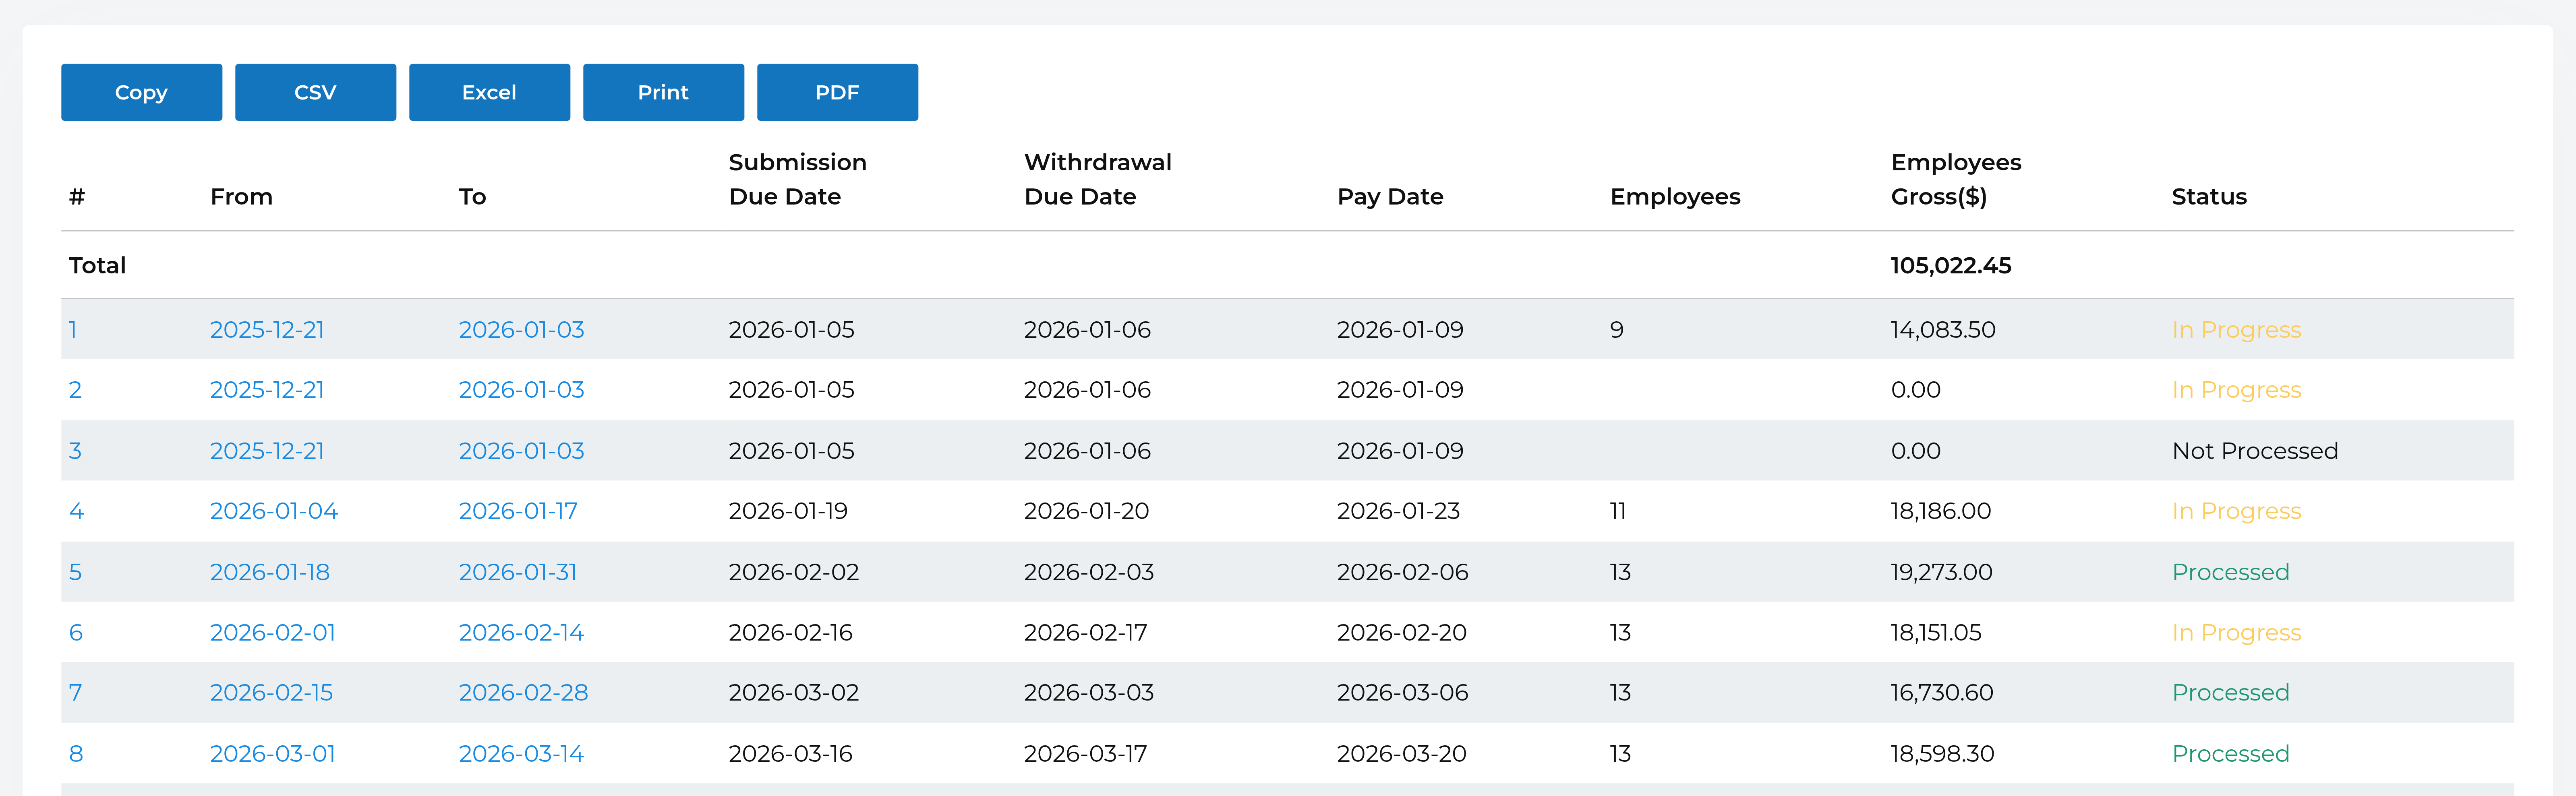The image size is (2576, 796).
Task: Open From date 2026-01-18 link
Action: pos(269,572)
